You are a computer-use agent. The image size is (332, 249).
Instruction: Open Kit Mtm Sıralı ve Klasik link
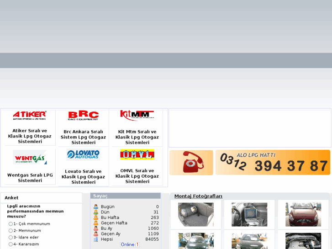point(137,137)
